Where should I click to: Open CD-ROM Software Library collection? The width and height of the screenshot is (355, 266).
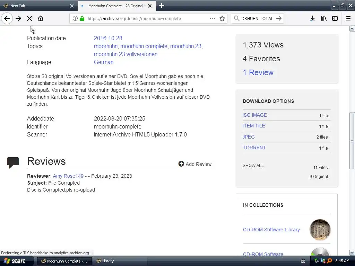coord(271,230)
